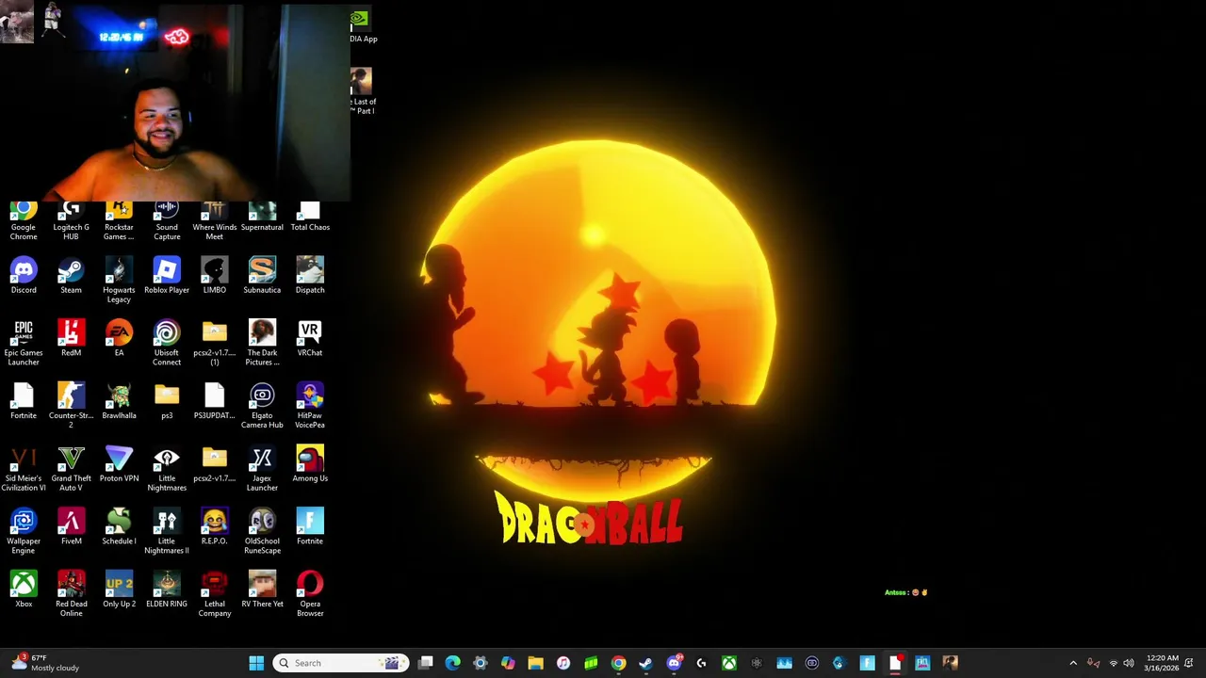Screen dimensions: 1206x678
Task: Expand the hidden system tray icons
Action: (x=1073, y=663)
